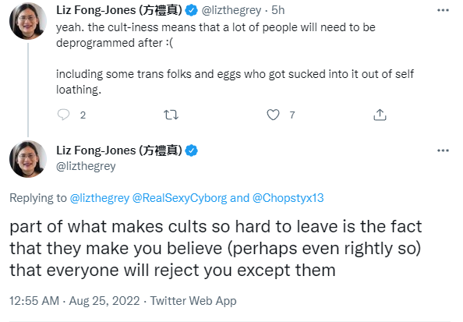This screenshot has width=463, height=322.
Task: Click the verified badge in first tweet header
Action: 191,11
